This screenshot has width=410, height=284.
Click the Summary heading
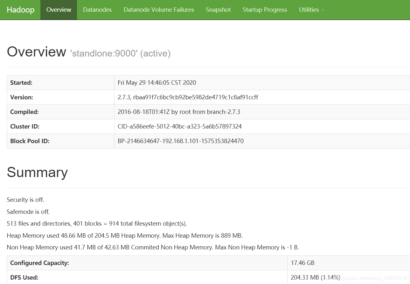coord(37,172)
